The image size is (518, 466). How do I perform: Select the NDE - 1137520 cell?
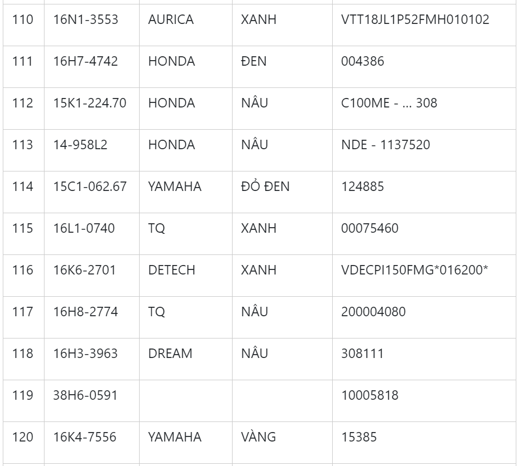click(x=386, y=145)
